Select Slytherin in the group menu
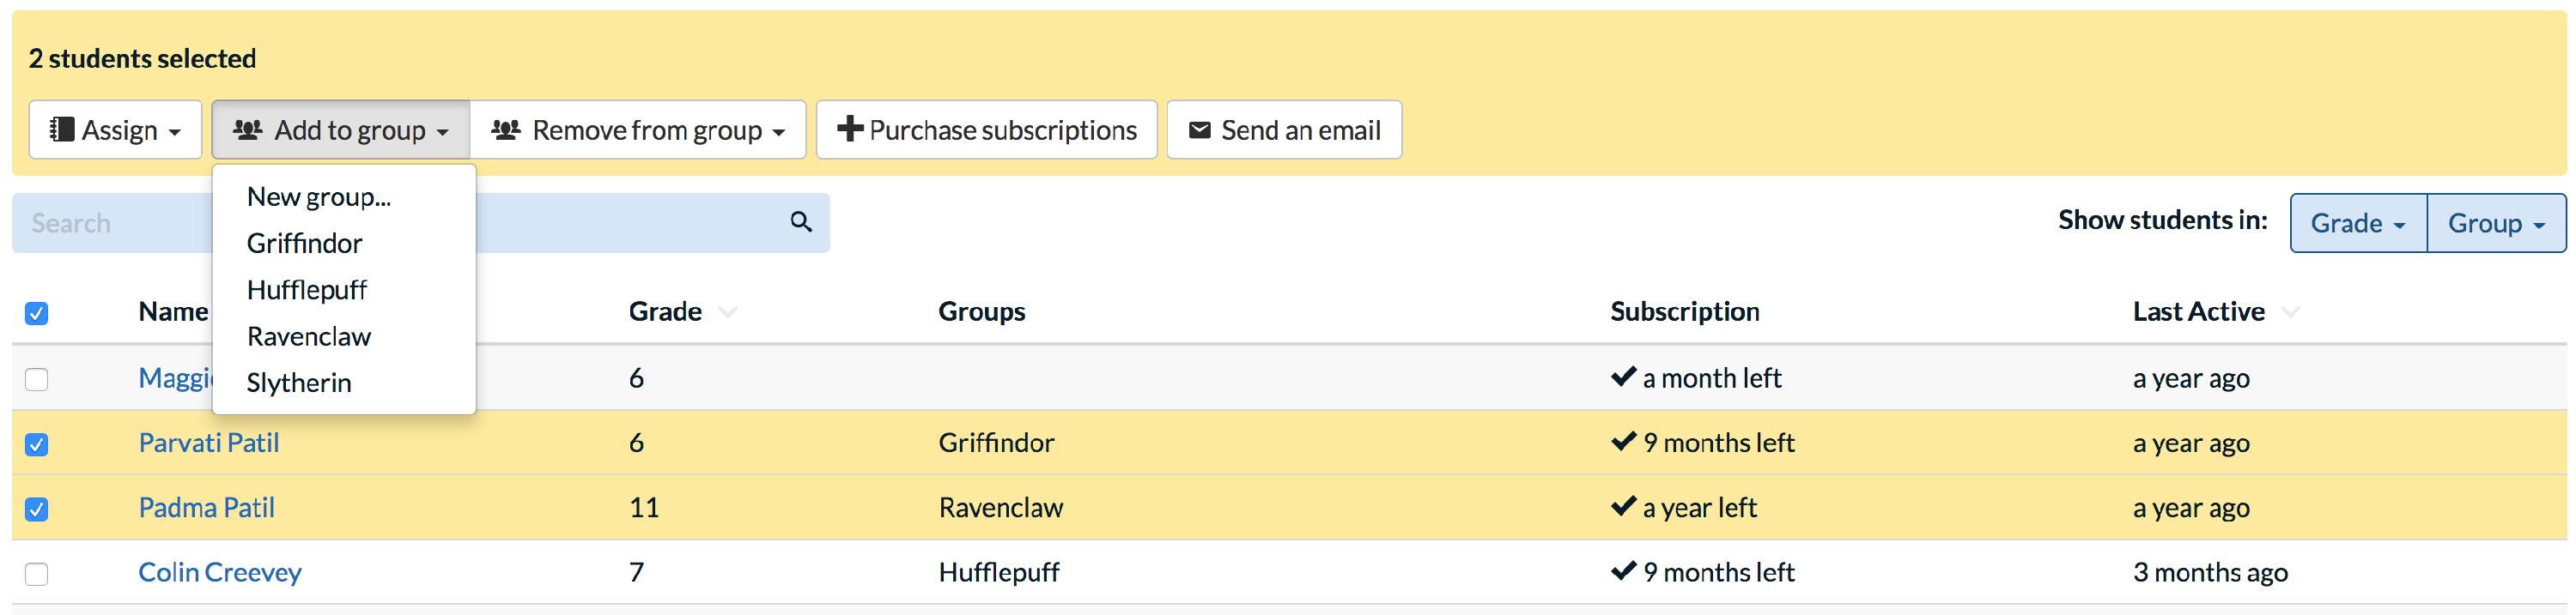The width and height of the screenshot is (2576, 615). (298, 383)
